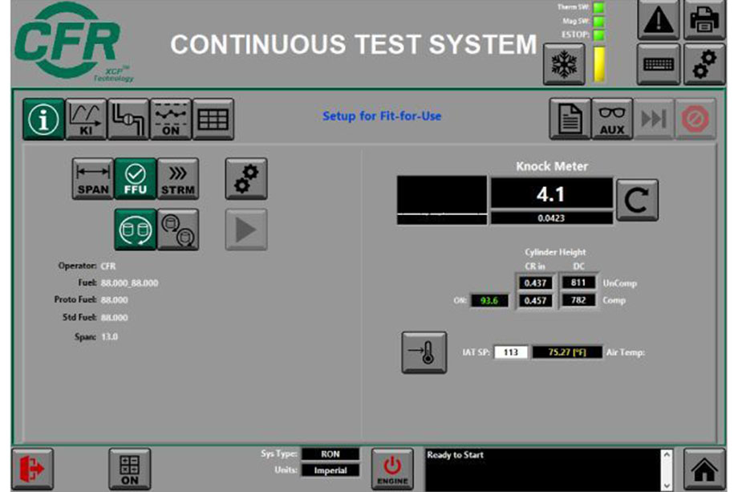Open the information tab
Viewport: 738px width, 492px height.
(43, 120)
